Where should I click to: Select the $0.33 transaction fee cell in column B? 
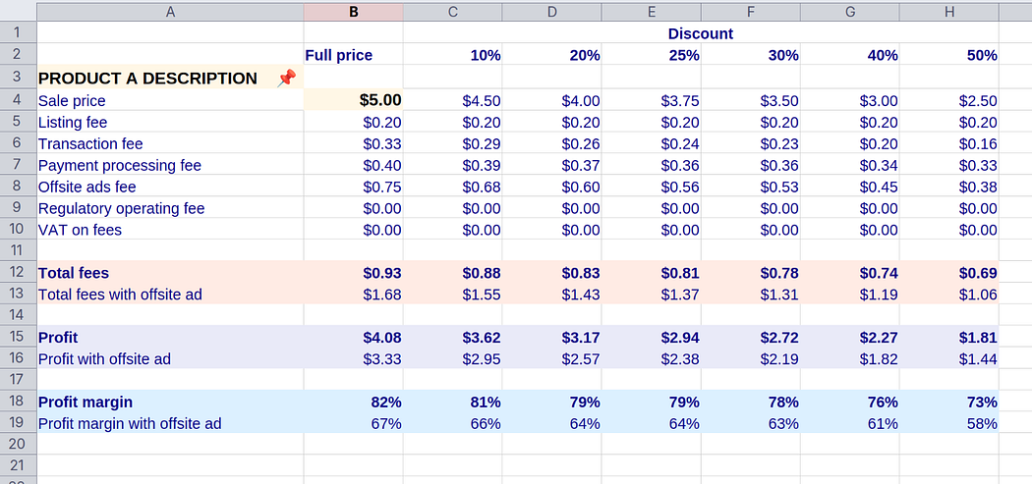pos(354,143)
